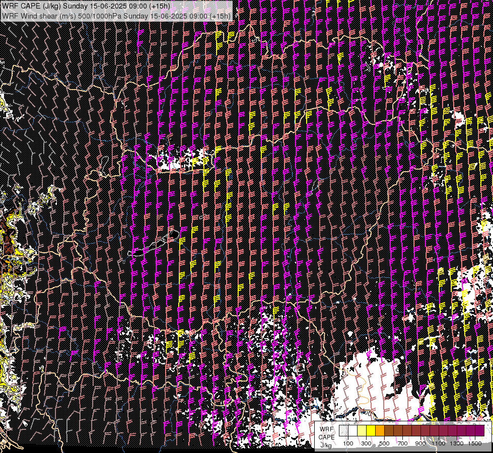Click the legend value 1100

(439, 443)
